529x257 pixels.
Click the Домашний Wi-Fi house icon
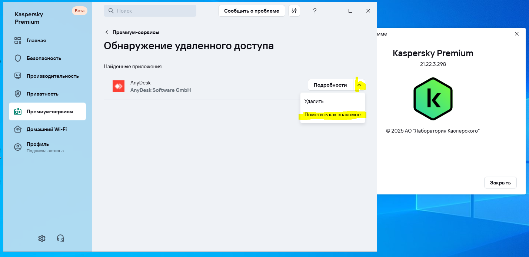[18, 129]
